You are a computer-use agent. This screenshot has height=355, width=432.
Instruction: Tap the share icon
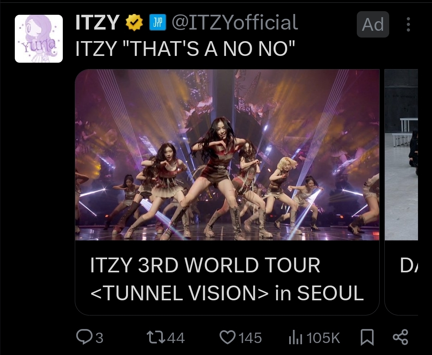click(x=400, y=337)
